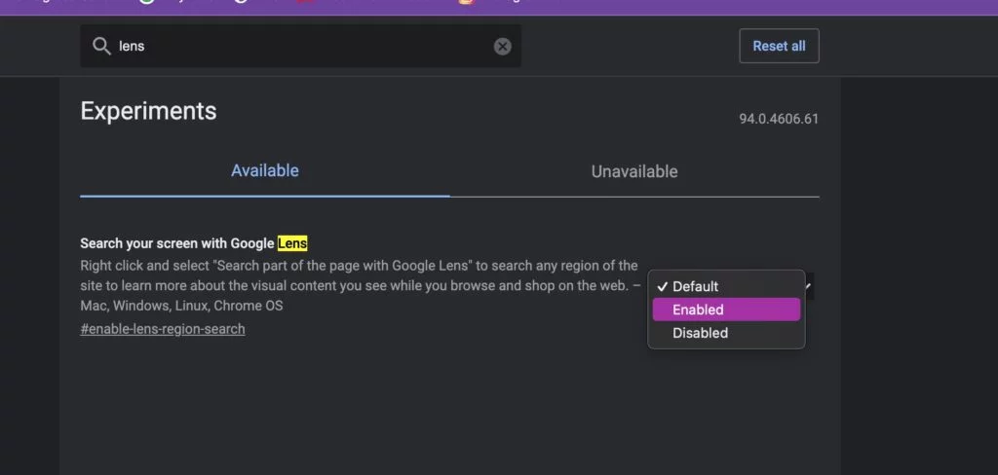Viewport: 998px width, 475px height.
Task: Click the version number 94.0.4606.61
Action: click(779, 119)
